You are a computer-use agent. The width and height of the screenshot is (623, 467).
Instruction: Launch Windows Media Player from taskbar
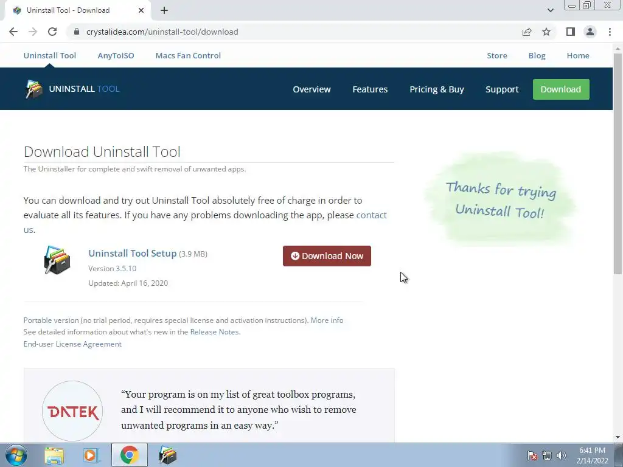click(x=91, y=455)
